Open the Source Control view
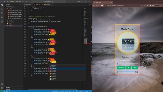The width and height of the screenshot is (163, 92). pos(2,13)
